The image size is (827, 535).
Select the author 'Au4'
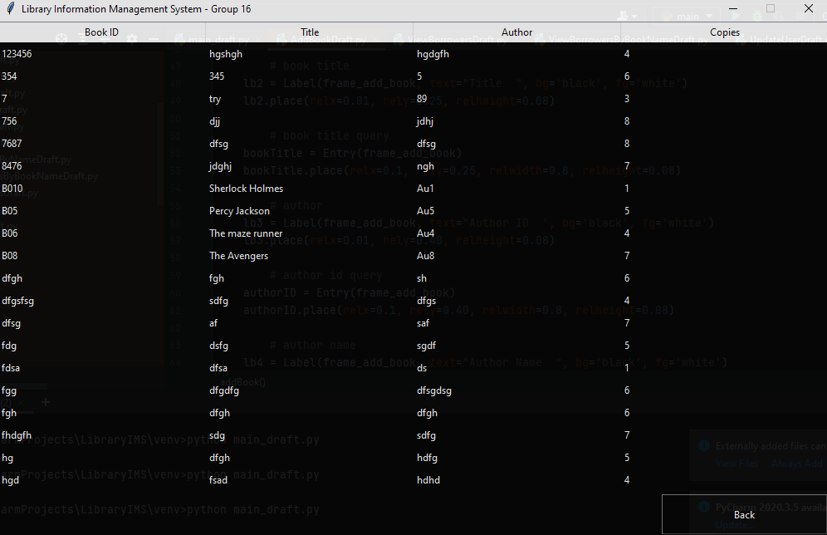click(x=426, y=233)
